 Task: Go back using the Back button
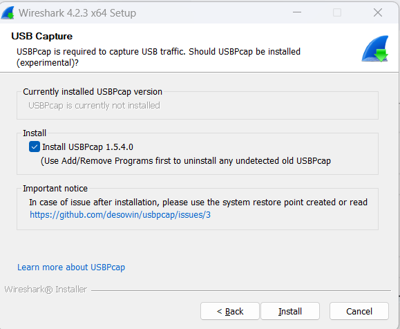230,311
